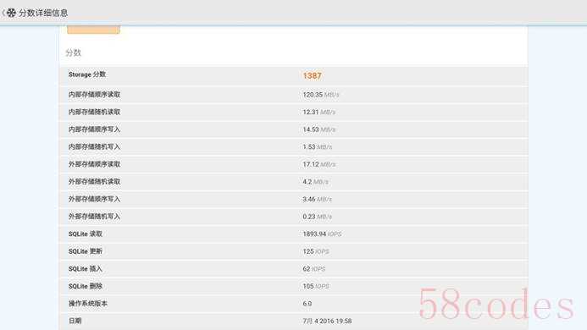Select the SQLite 插入 row
The image size is (587, 330).
click(293, 268)
